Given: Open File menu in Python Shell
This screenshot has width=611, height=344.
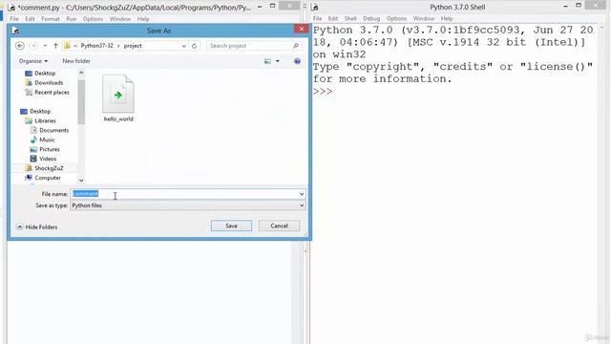Looking at the screenshot, I should (x=317, y=18).
